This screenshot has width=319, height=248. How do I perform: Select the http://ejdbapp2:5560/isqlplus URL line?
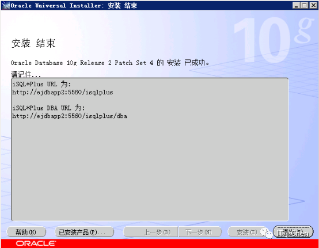pyautogui.click(x=62, y=92)
